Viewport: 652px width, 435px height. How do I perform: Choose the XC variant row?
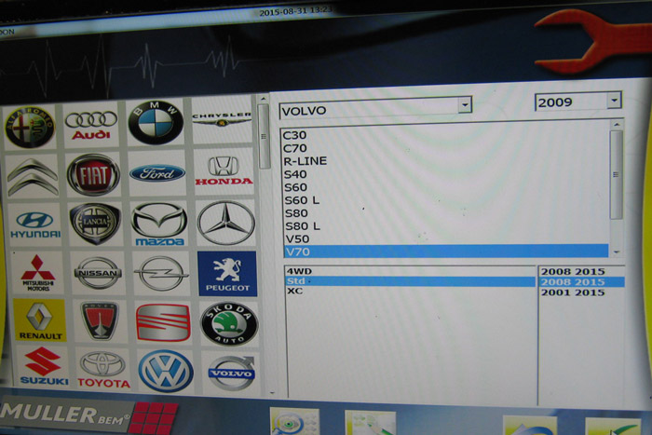(410, 292)
